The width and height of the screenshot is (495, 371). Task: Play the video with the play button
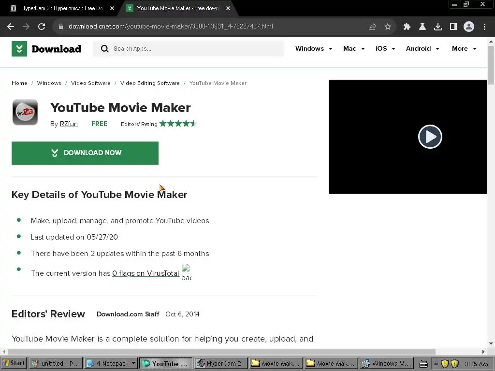pyautogui.click(x=430, y=137)
